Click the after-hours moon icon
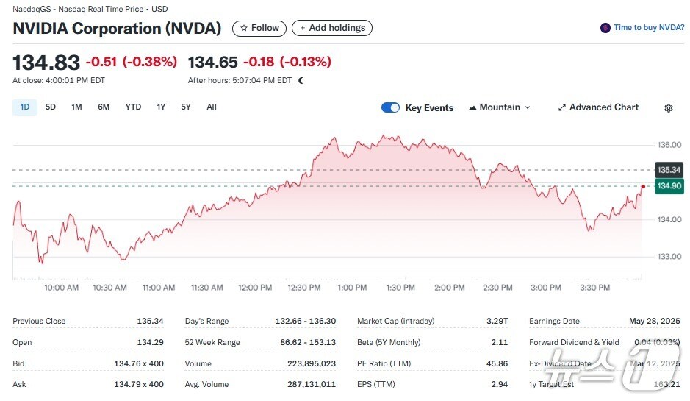The image size is (690, 401). pyautogui.click(x=301, y=80)
